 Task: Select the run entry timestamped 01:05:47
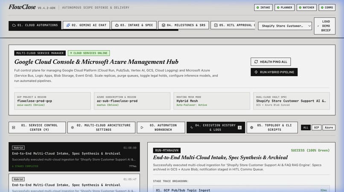click(74, 183)
